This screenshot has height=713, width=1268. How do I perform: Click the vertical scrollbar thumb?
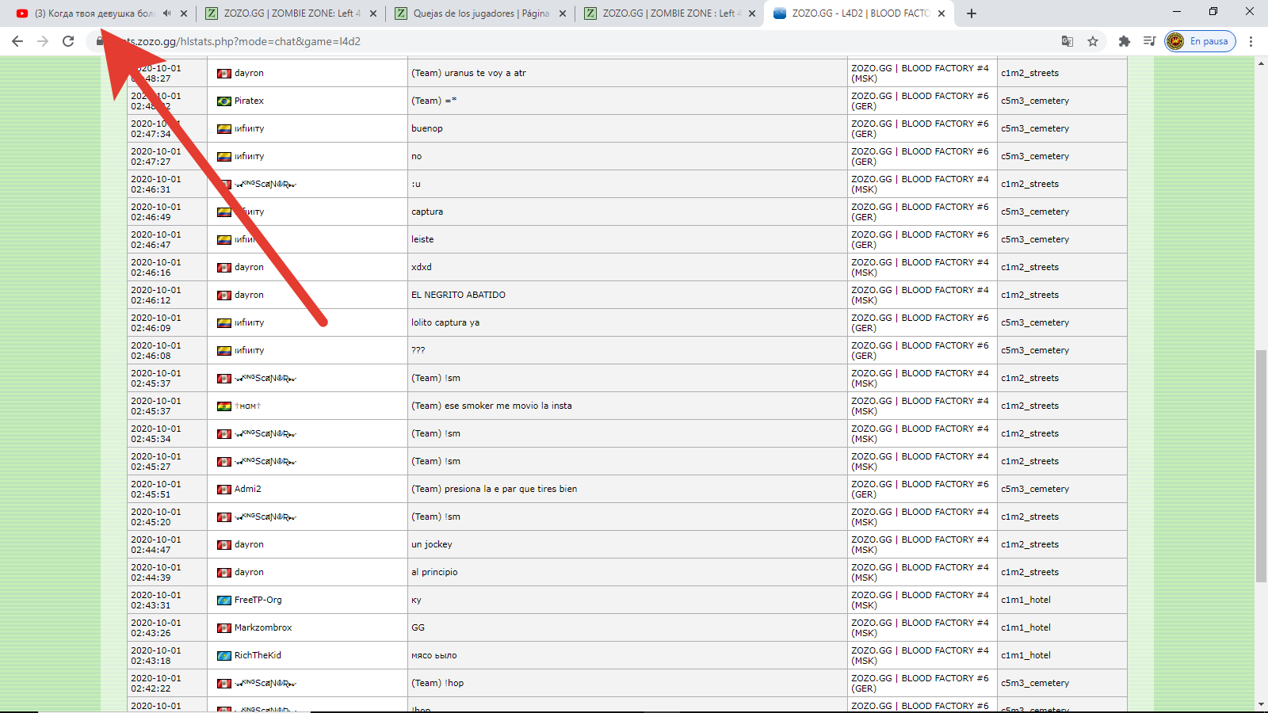click(1260, 466)
